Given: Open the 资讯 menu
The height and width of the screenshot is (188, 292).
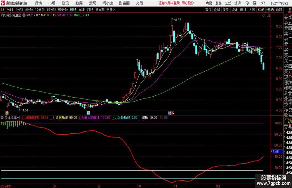Looking at the screenshot, I should point(66,3).
